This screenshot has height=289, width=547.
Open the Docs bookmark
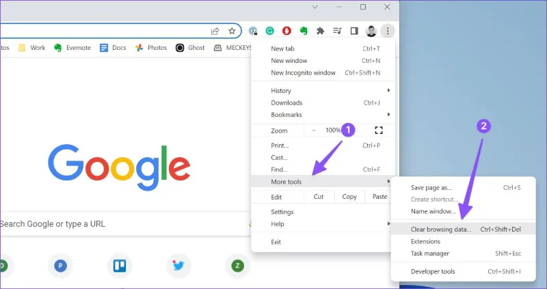(113, 48)
